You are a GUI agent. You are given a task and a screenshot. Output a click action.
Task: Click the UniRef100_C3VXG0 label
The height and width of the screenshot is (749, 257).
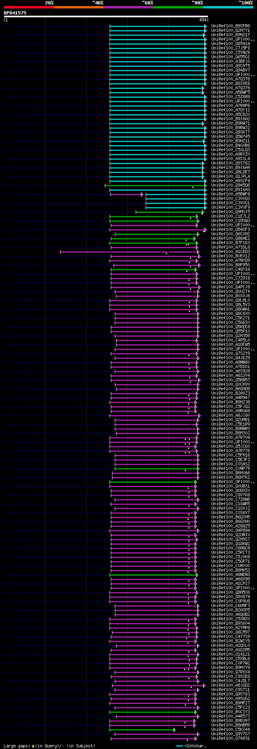pos(230,199)
